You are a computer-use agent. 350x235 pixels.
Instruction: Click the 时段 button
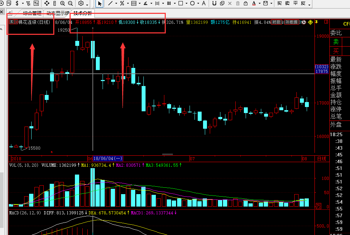coord(276,22)
